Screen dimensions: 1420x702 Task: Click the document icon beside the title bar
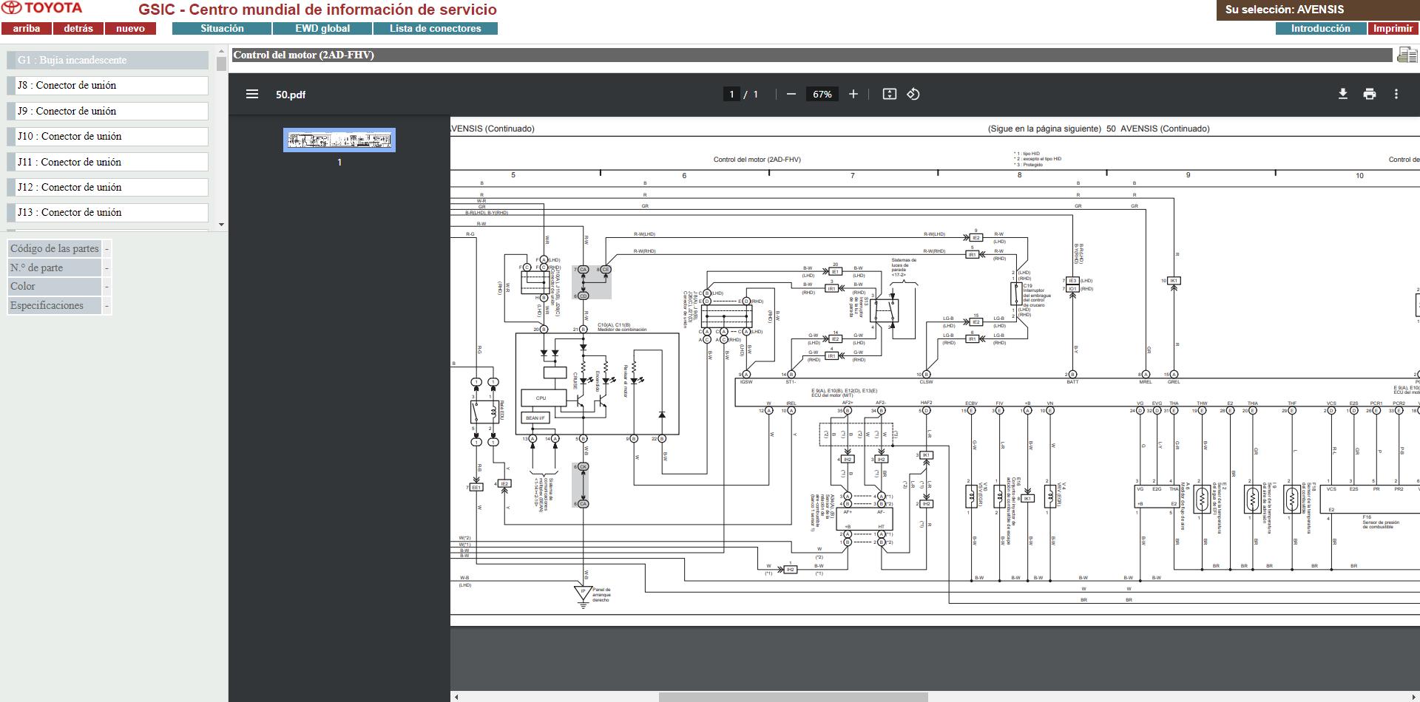1407,55
